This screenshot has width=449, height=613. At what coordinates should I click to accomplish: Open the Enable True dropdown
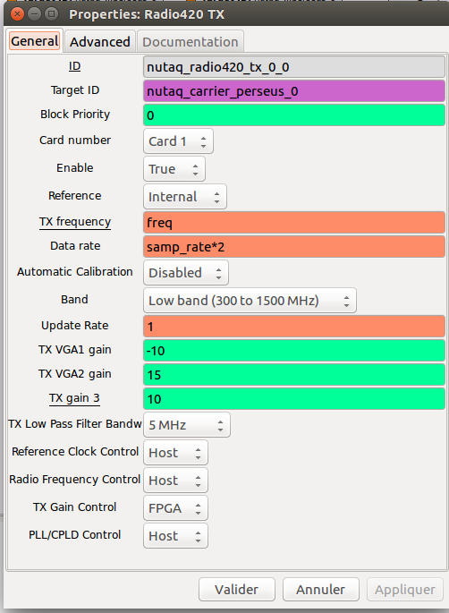pyautogui.click(x=174, y=169)
